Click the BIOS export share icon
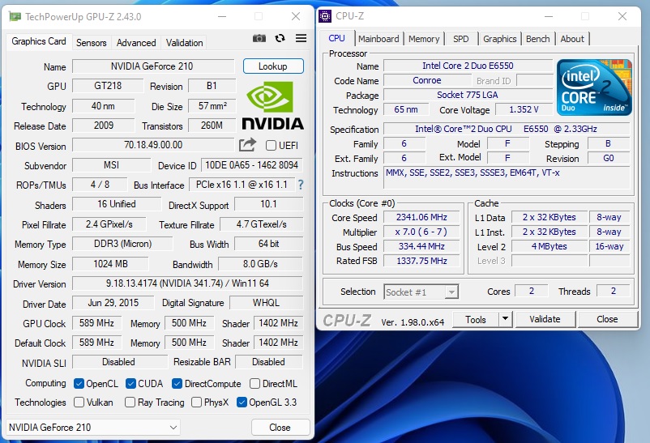The width and height of the screenshot is (650, 443). (x=247, y=145)
